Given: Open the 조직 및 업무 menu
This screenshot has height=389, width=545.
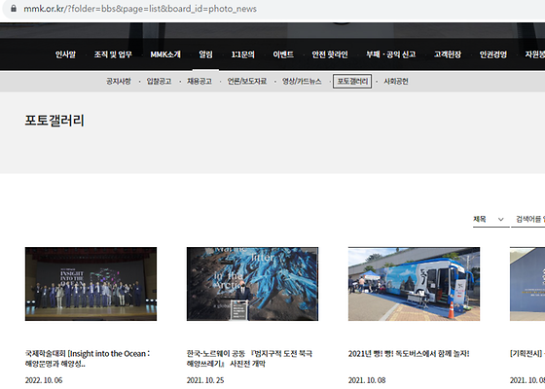Looking at the screenshot, I should pos(113,54).
